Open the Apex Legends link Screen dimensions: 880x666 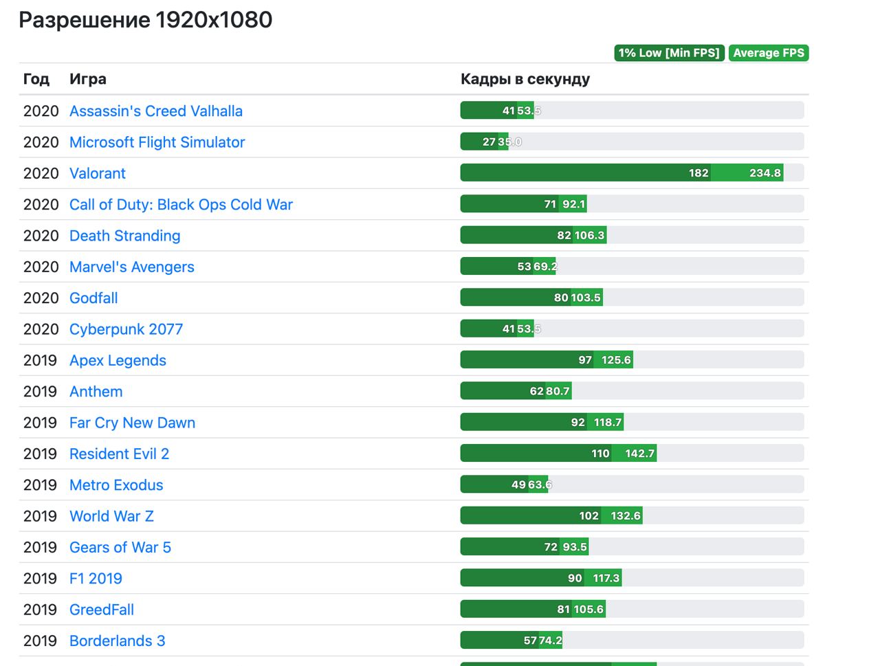118,360
